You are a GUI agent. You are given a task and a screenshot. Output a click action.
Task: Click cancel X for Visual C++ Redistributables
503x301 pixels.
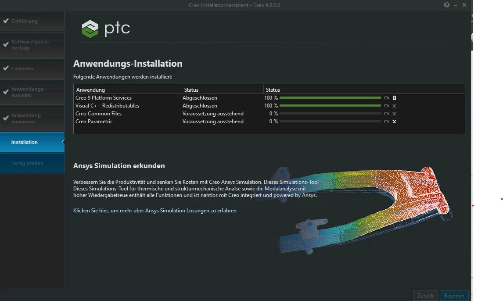pos(394,106)
